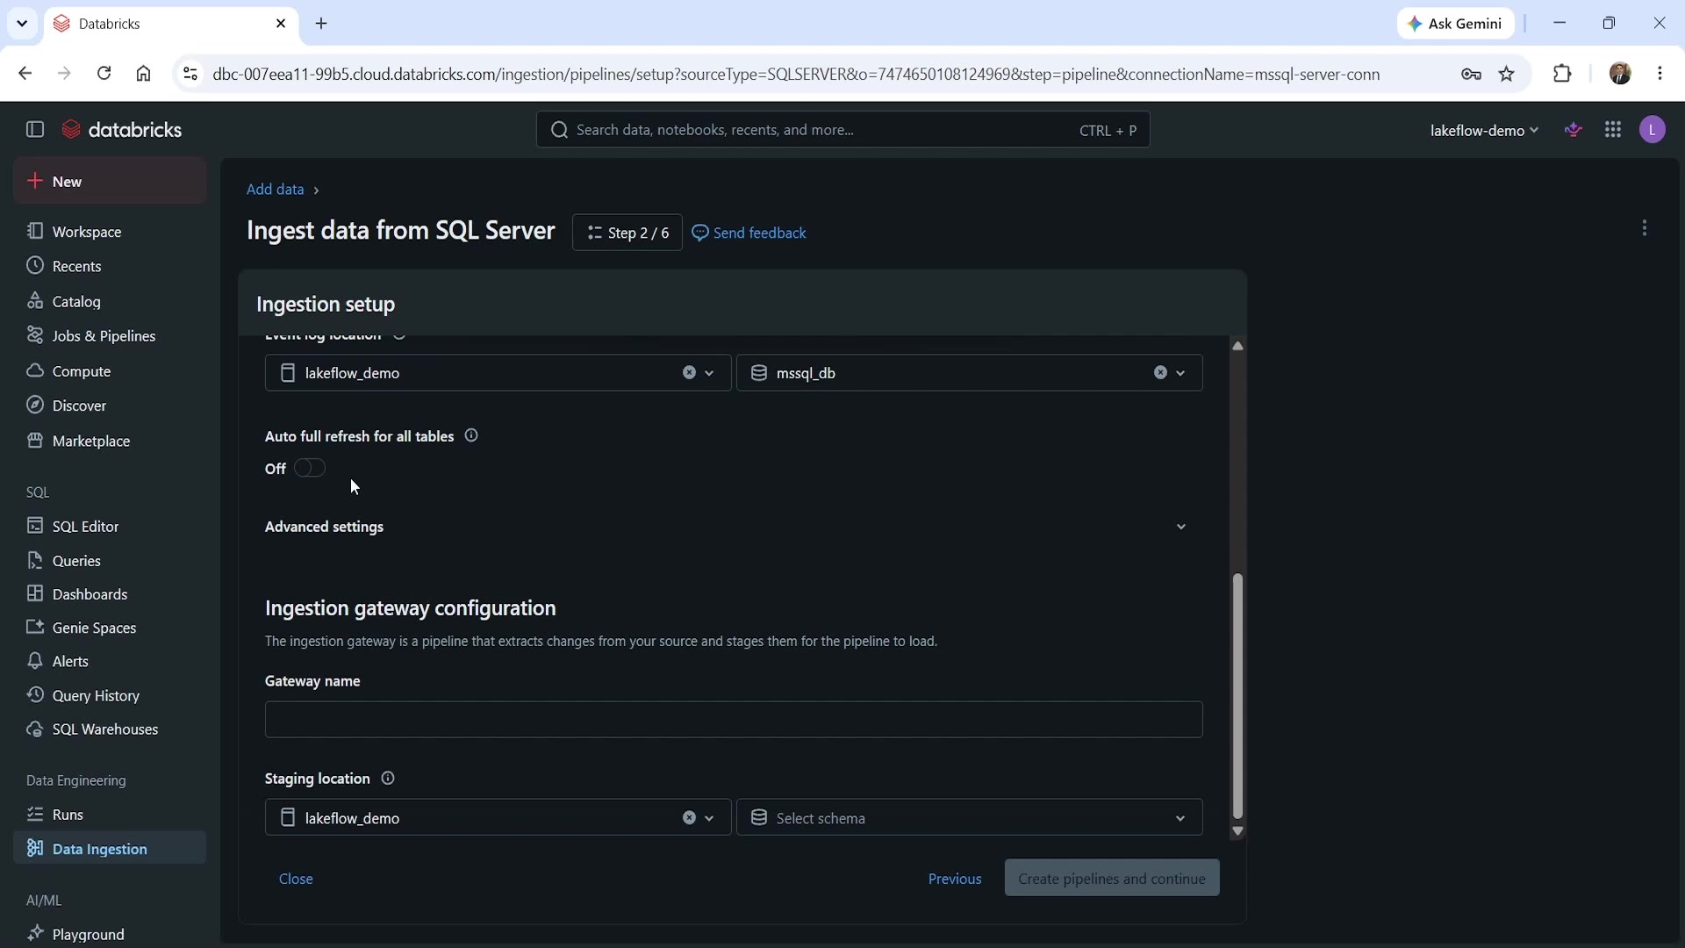Open Step 2 / 6 steps list
Image resolution: width=1685 pixels, height=948 pixels.
pos(627,233)
